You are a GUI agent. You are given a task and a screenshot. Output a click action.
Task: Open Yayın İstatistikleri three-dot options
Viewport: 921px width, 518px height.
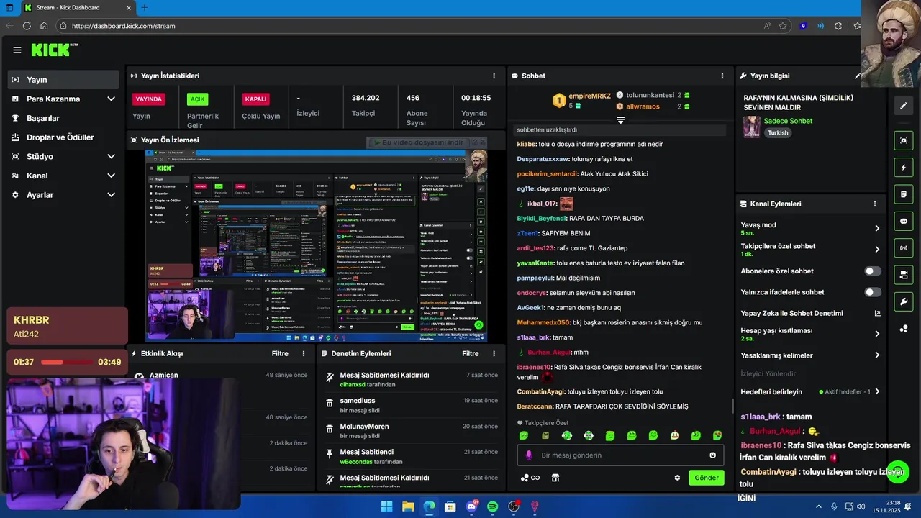494,76
